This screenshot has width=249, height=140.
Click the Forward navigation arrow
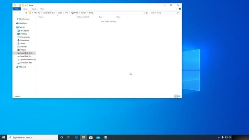point(20,13)
